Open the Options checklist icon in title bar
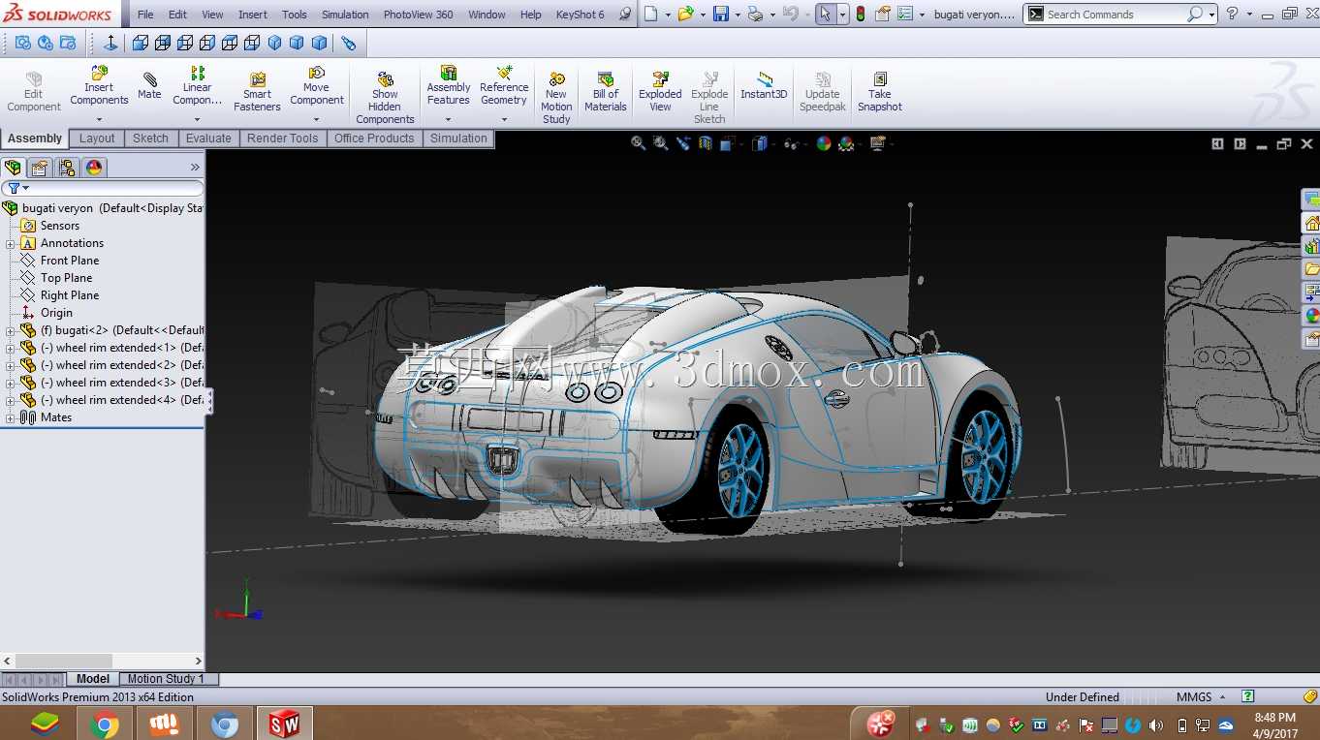This screenshot has height=740, width=1320. tap(905, 15)
